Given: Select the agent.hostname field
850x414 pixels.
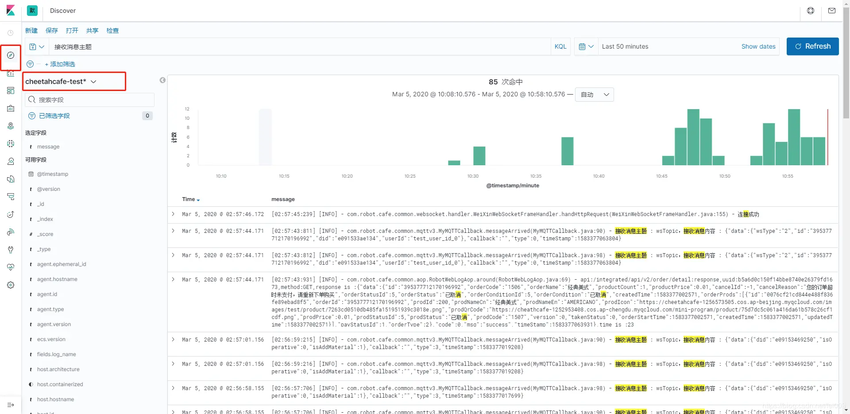Looking at the screenshot, I should tap(57, 279).
